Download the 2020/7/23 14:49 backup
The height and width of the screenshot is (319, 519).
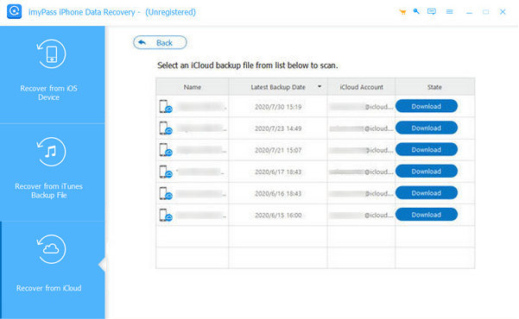427,128
